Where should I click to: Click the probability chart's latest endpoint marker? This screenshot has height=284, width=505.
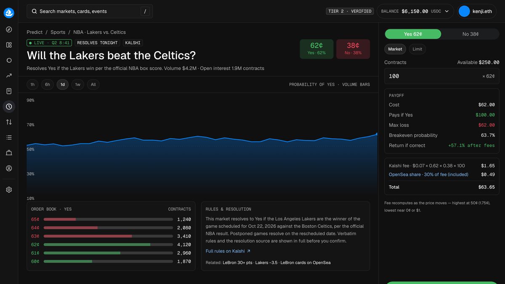pos(377,134)
